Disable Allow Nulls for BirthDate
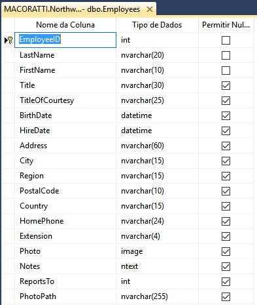 226,115
